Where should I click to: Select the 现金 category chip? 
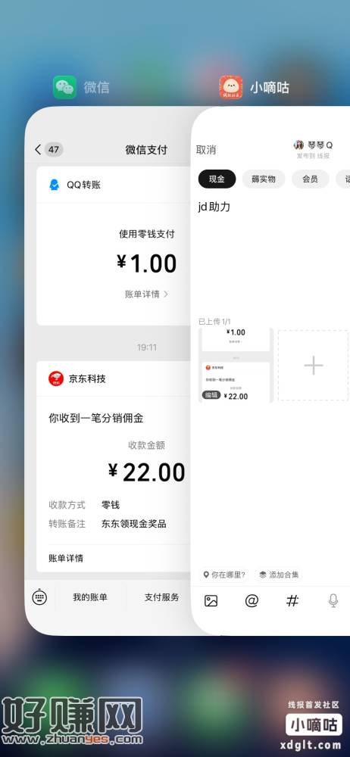(217, 179)
